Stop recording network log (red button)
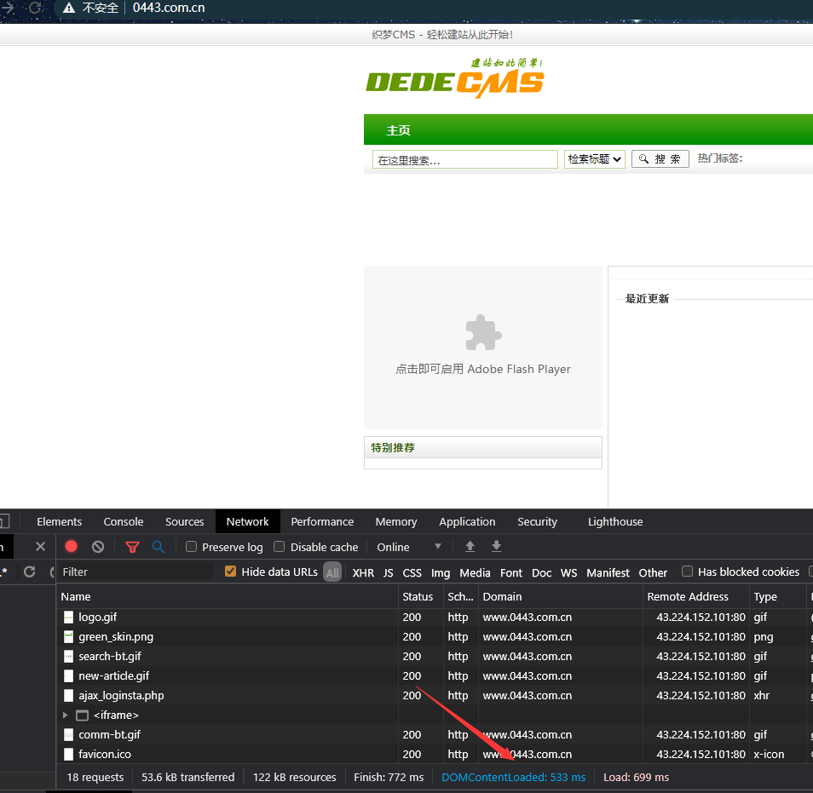Screen dimensions: 813x793 click(x=72, y=547)
